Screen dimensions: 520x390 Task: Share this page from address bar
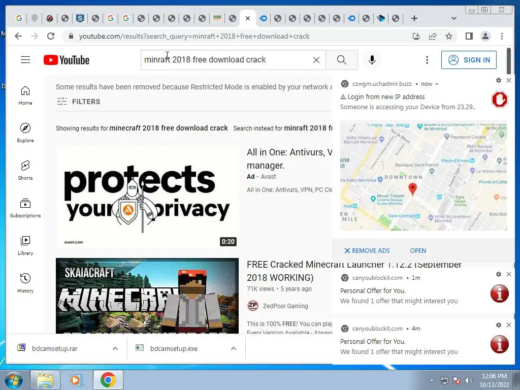point(433,36)
